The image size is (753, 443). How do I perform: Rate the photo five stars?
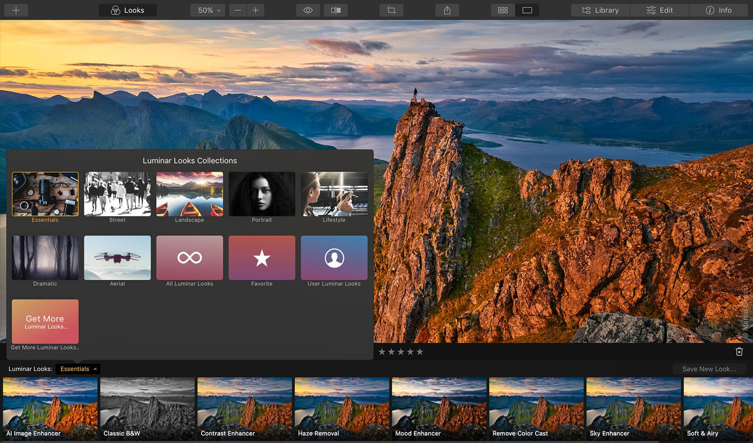pyautogui.click(x=420, y=352)
